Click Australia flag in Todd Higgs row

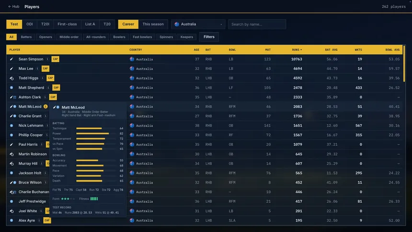tap(132, 78)
